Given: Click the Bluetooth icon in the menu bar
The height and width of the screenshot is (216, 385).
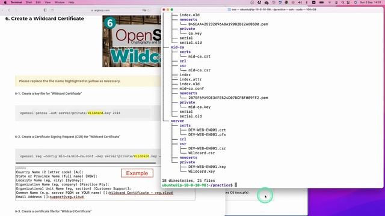Looking at the screenshot, I should (x=307, y=2).
